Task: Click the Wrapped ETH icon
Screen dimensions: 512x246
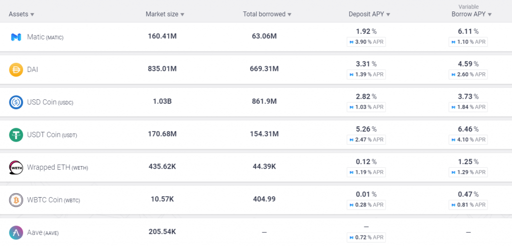Action: click(x=16, y=167)
